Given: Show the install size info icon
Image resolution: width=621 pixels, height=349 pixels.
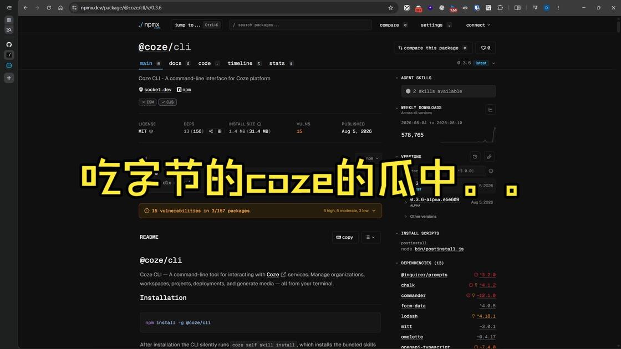Looking at the screenshot, I should pyautogui.click(x=259, y=124).
